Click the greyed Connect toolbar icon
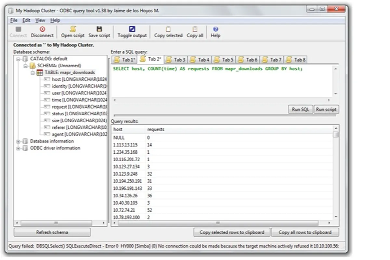This screenshot has width=390, height=260. tap(18, 29)
